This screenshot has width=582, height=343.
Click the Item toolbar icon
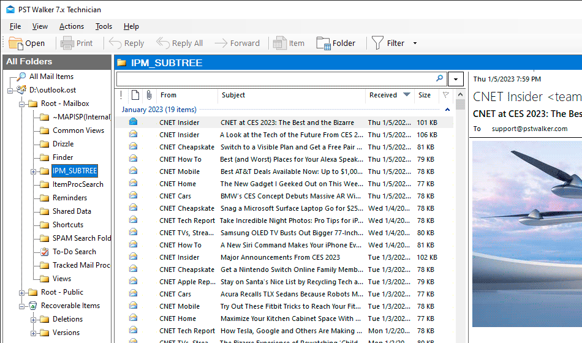(280, 43)
